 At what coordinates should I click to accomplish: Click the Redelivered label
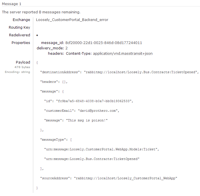[x=20, y=35]
